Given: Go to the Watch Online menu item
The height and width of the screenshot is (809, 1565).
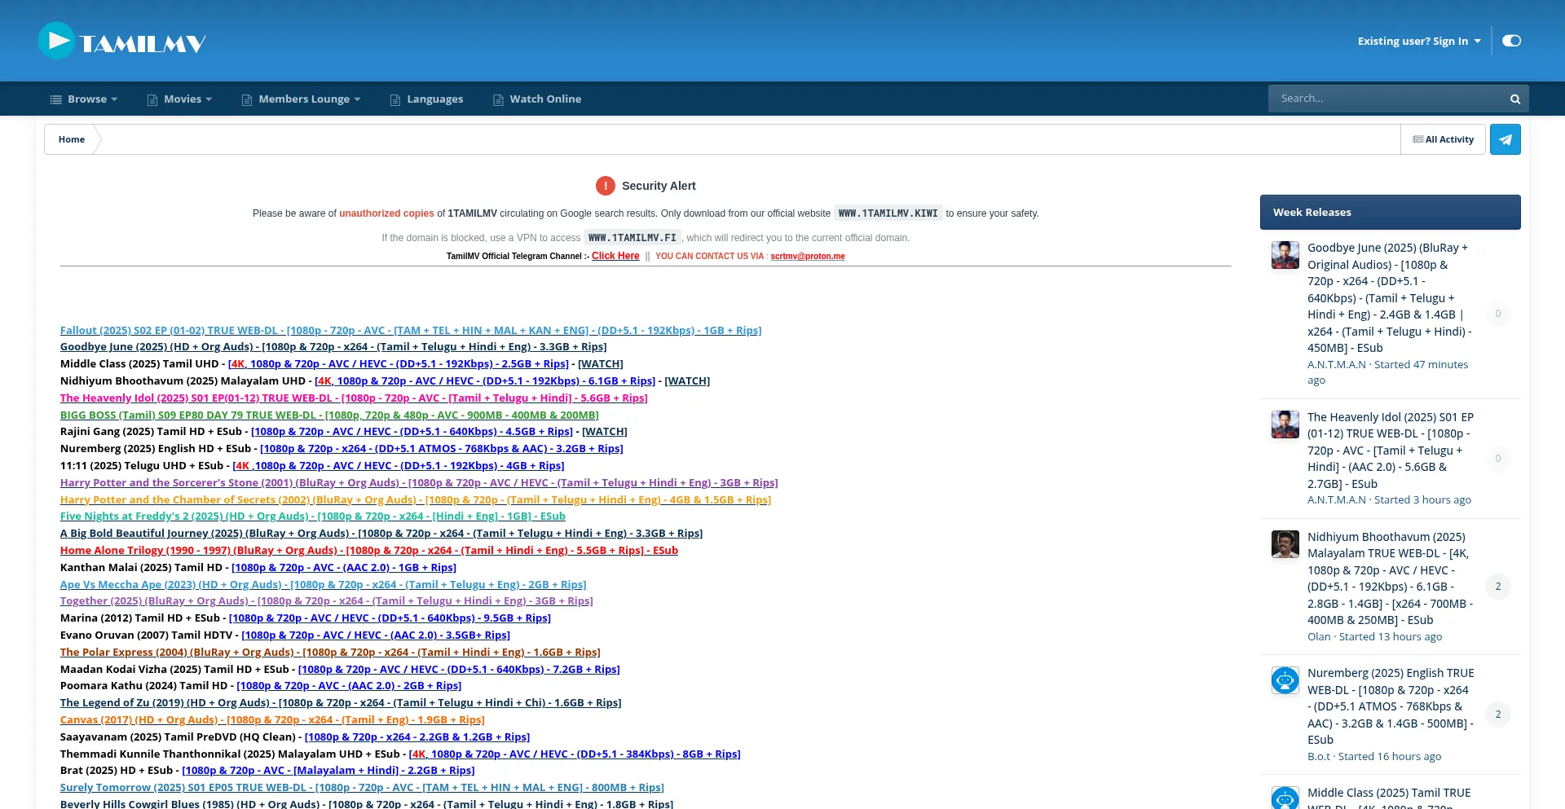Looking at the screenshot, I should [x=545, y=99].
